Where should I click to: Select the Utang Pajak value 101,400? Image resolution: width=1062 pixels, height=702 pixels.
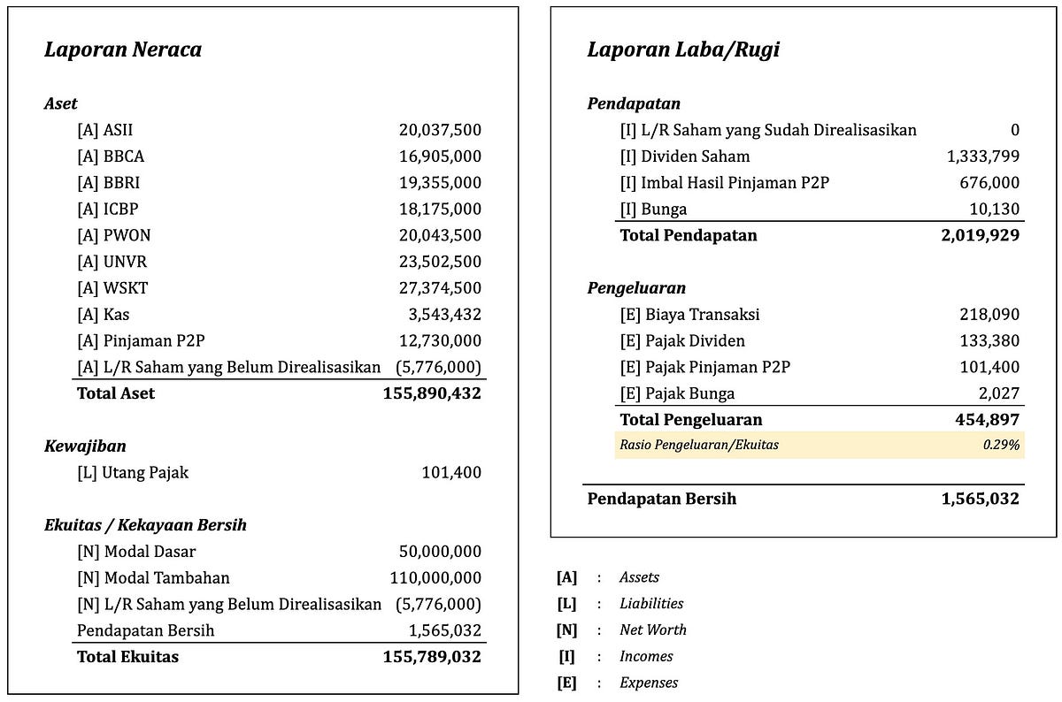[451, 472]
